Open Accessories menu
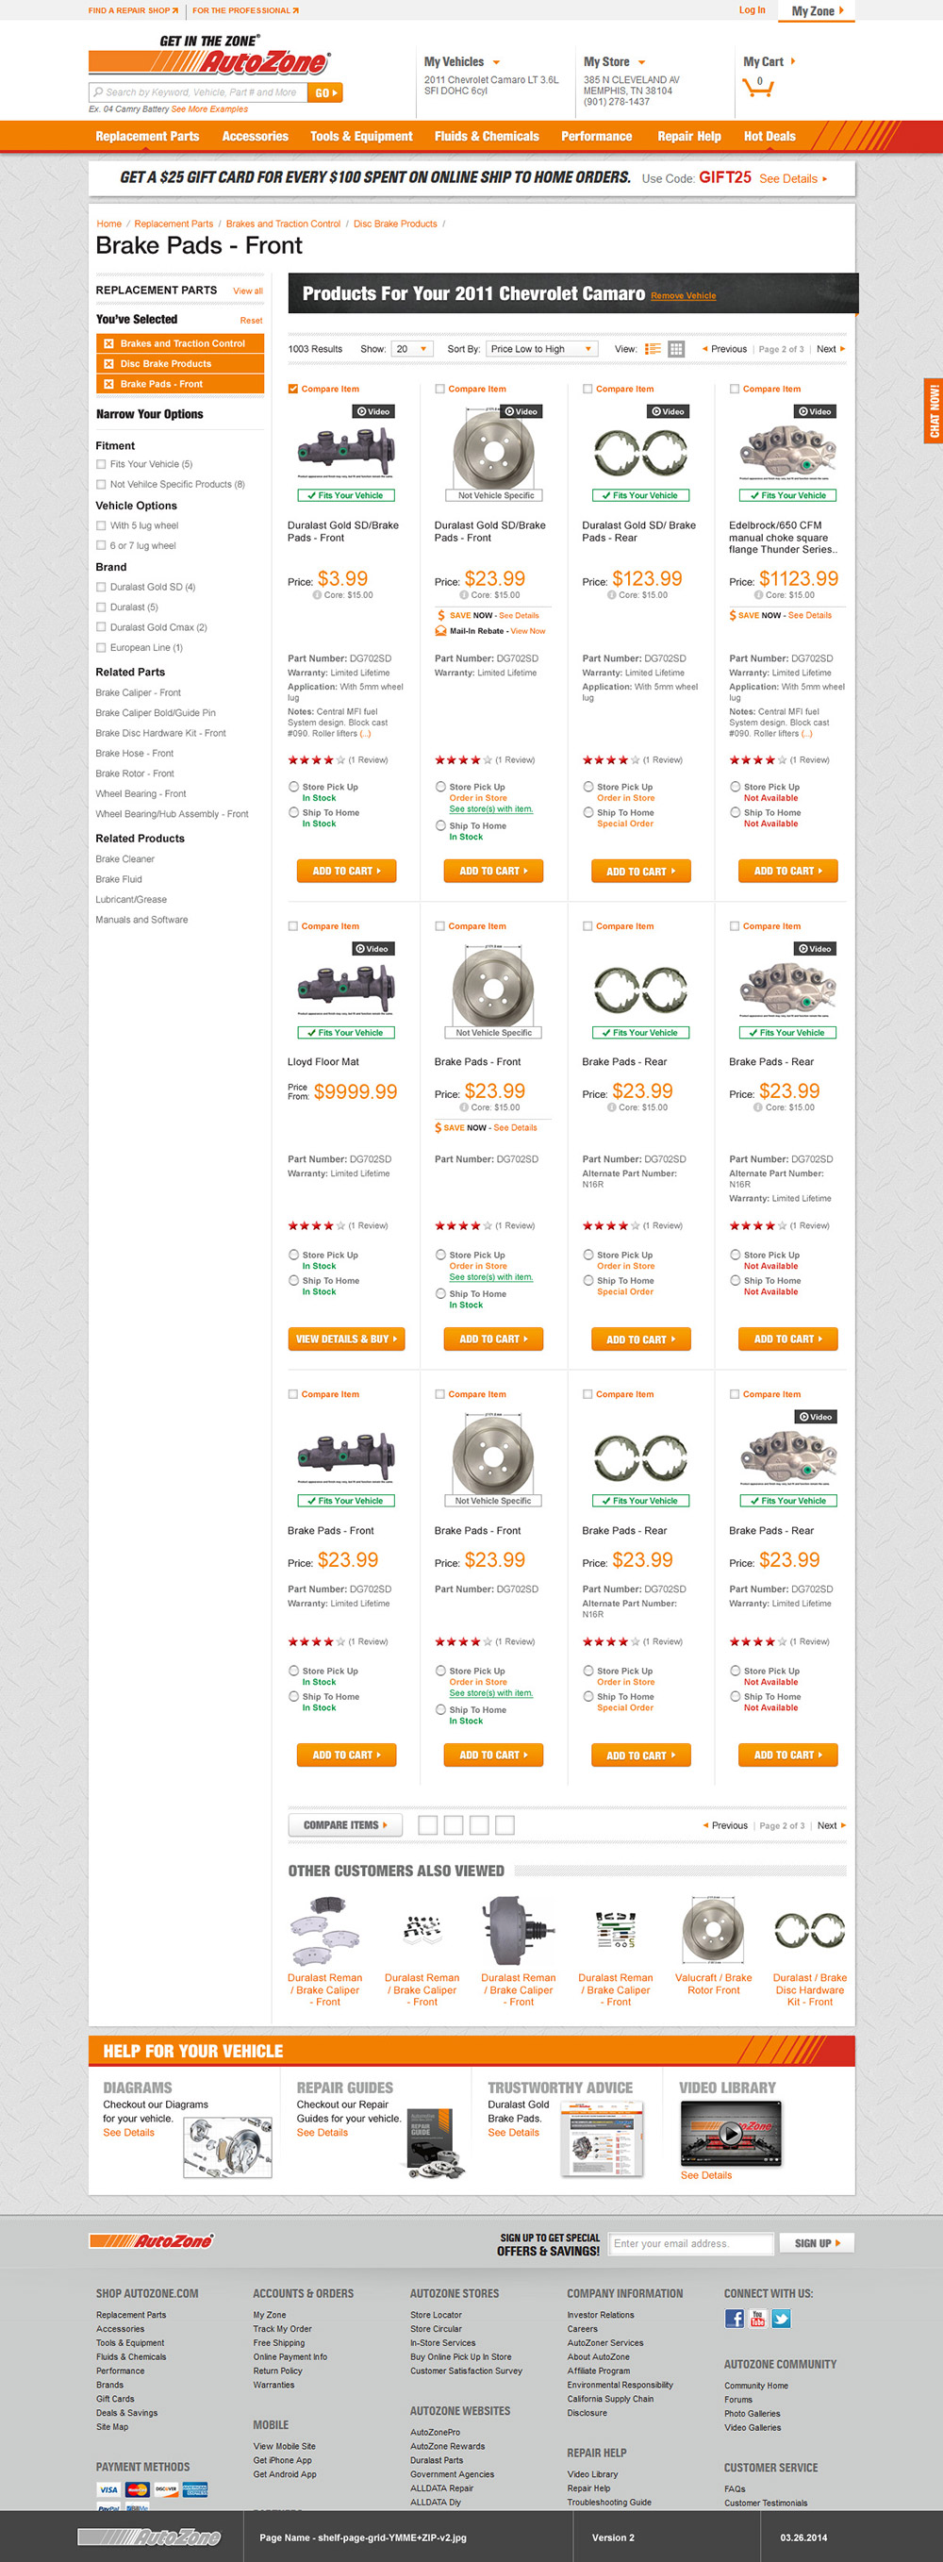The image size is (943, 2562). (x=255, y=136)
